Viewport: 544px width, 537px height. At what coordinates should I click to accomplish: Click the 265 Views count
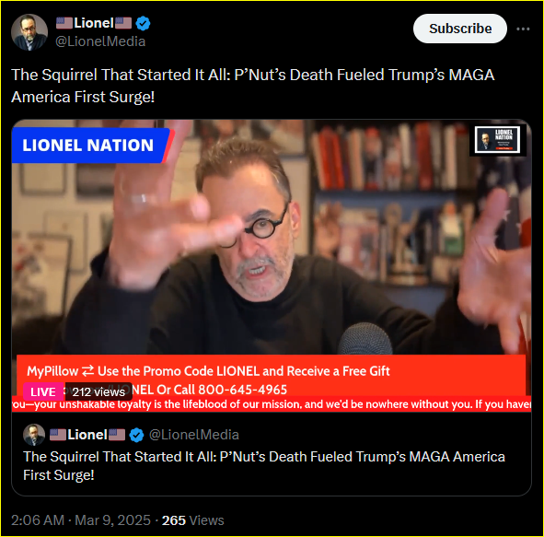click(x=193, y=520)
